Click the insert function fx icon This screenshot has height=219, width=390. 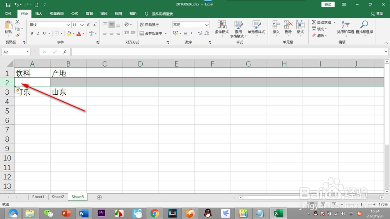click(65, 52)
